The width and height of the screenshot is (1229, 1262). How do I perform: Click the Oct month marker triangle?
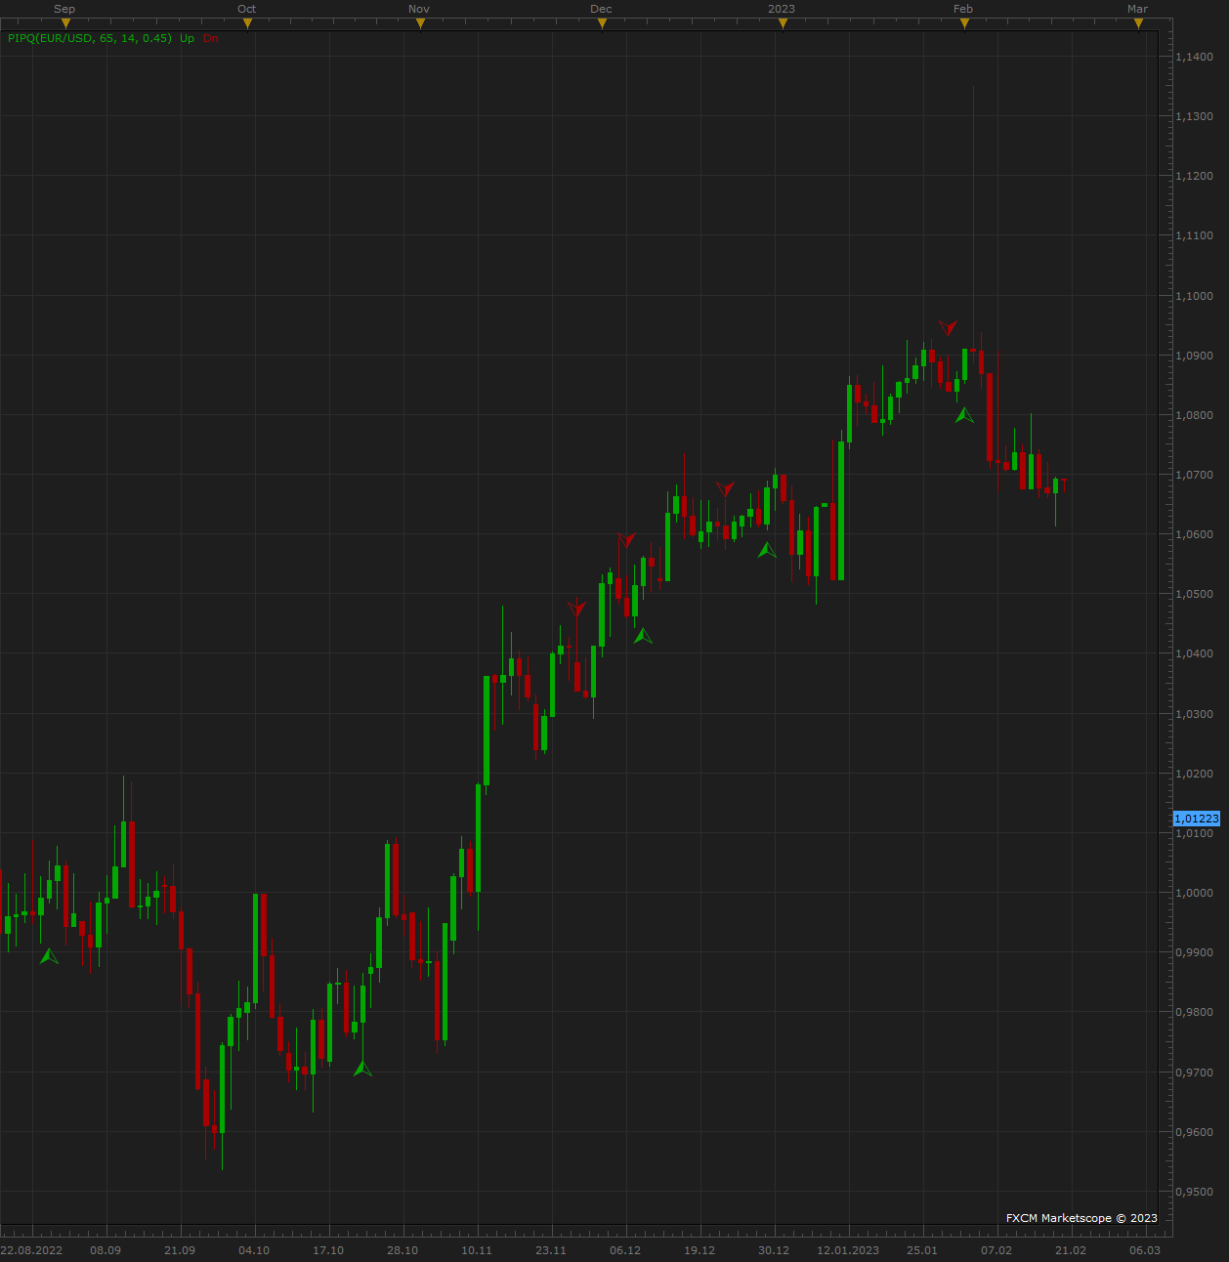click(x=248, y=24)
